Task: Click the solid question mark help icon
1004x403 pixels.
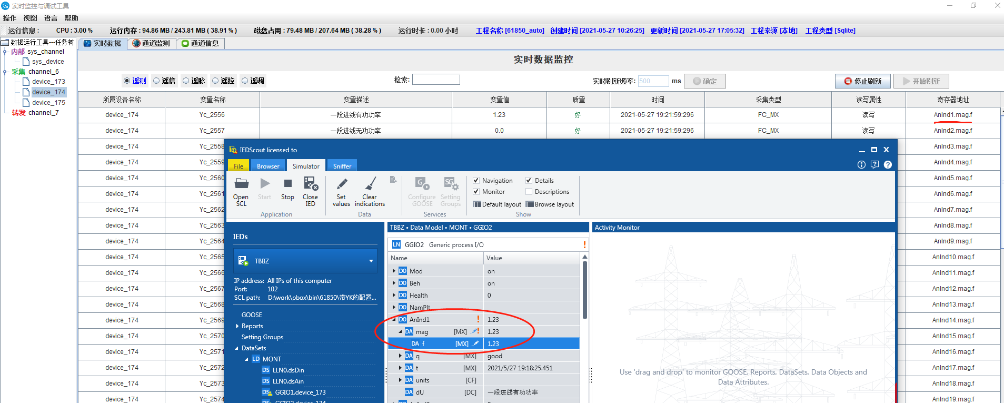Action: (x=888, y=165)
